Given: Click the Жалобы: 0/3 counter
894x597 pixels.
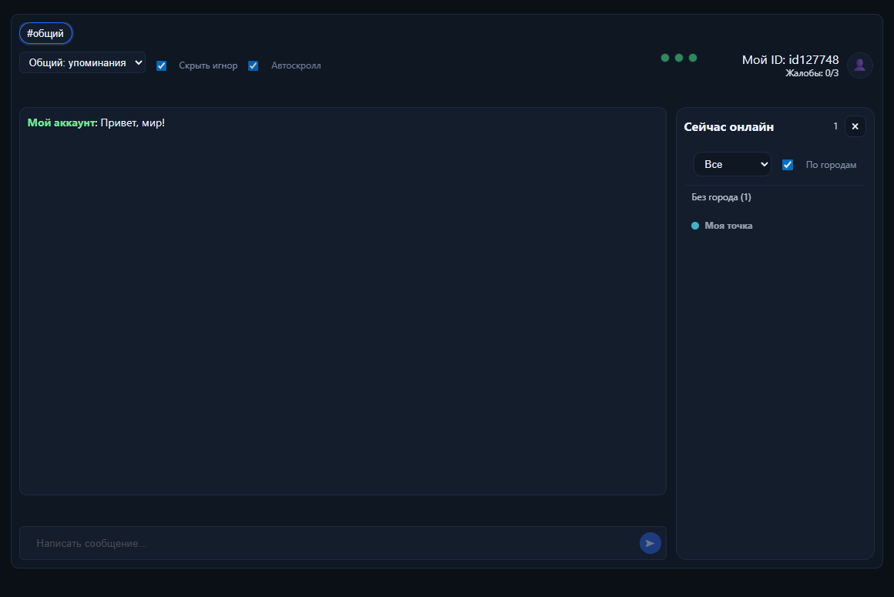Looking at the screenshot, I should coord(812,73).
